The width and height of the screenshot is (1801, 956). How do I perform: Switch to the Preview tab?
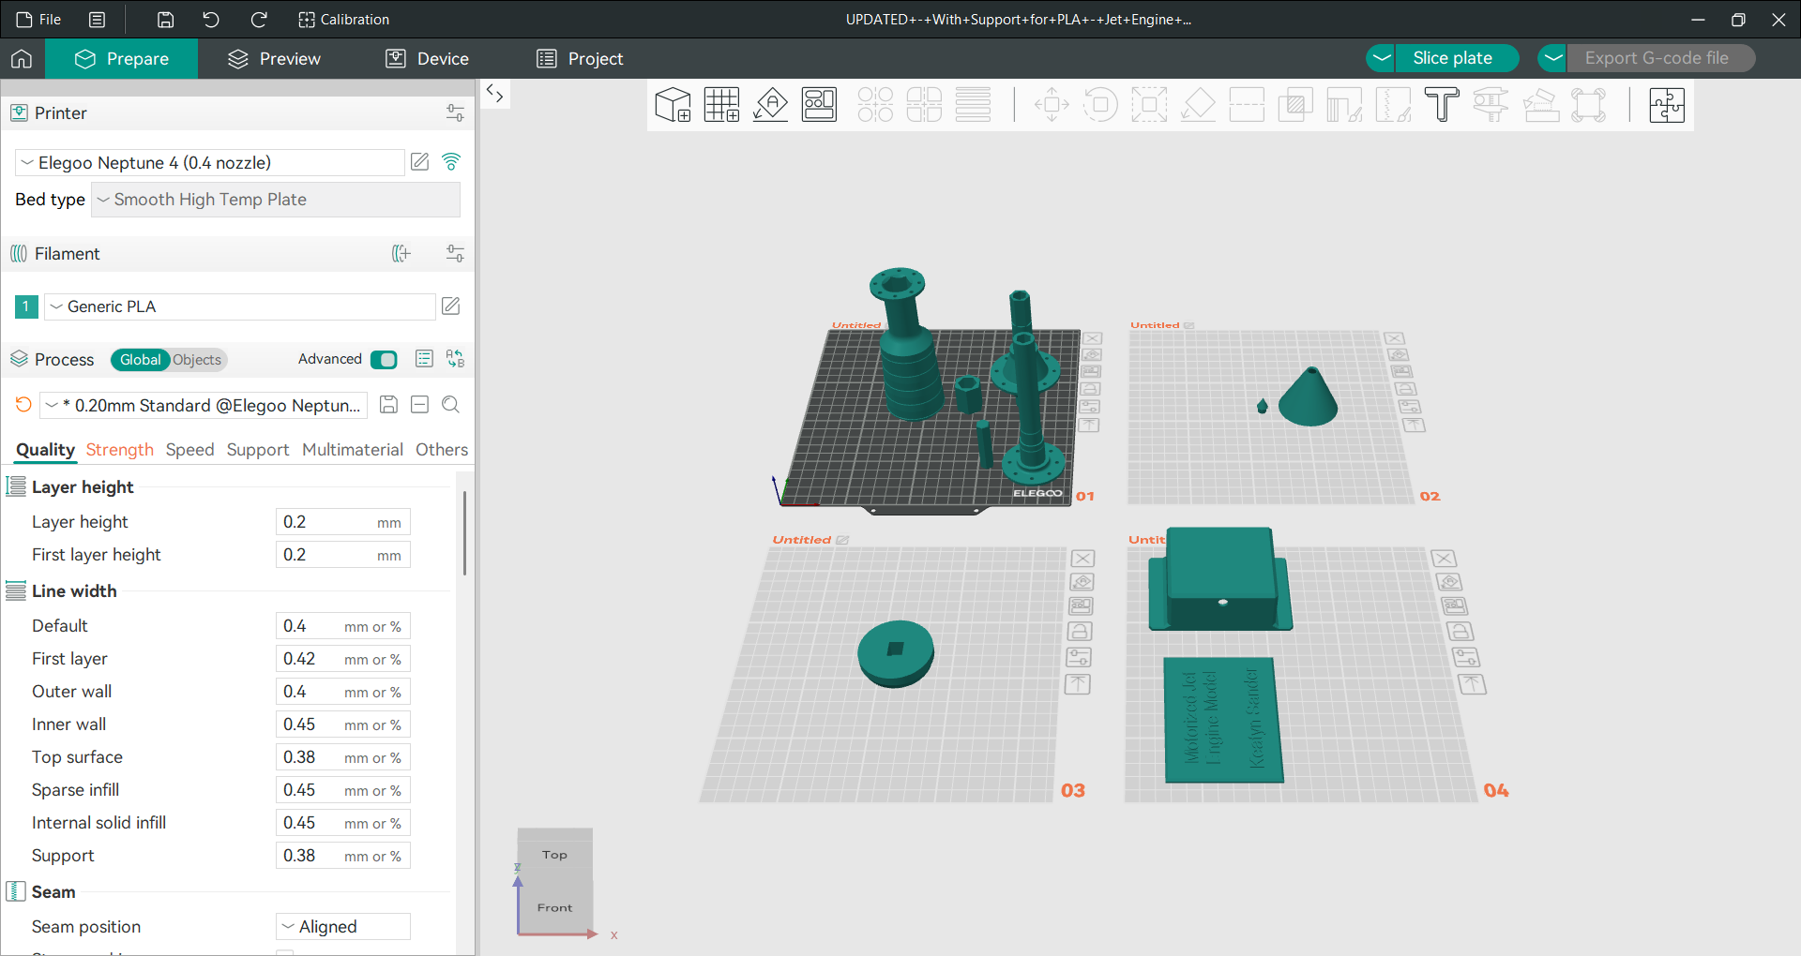[274, 59]
